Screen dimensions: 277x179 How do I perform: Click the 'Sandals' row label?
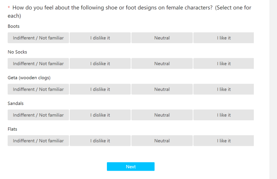[16, 103]
